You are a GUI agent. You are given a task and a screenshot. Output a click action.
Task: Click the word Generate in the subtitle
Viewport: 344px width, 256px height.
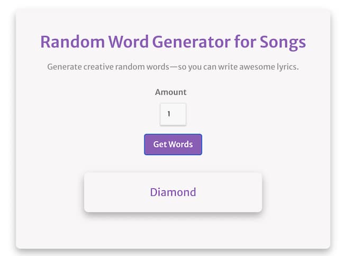64,67
